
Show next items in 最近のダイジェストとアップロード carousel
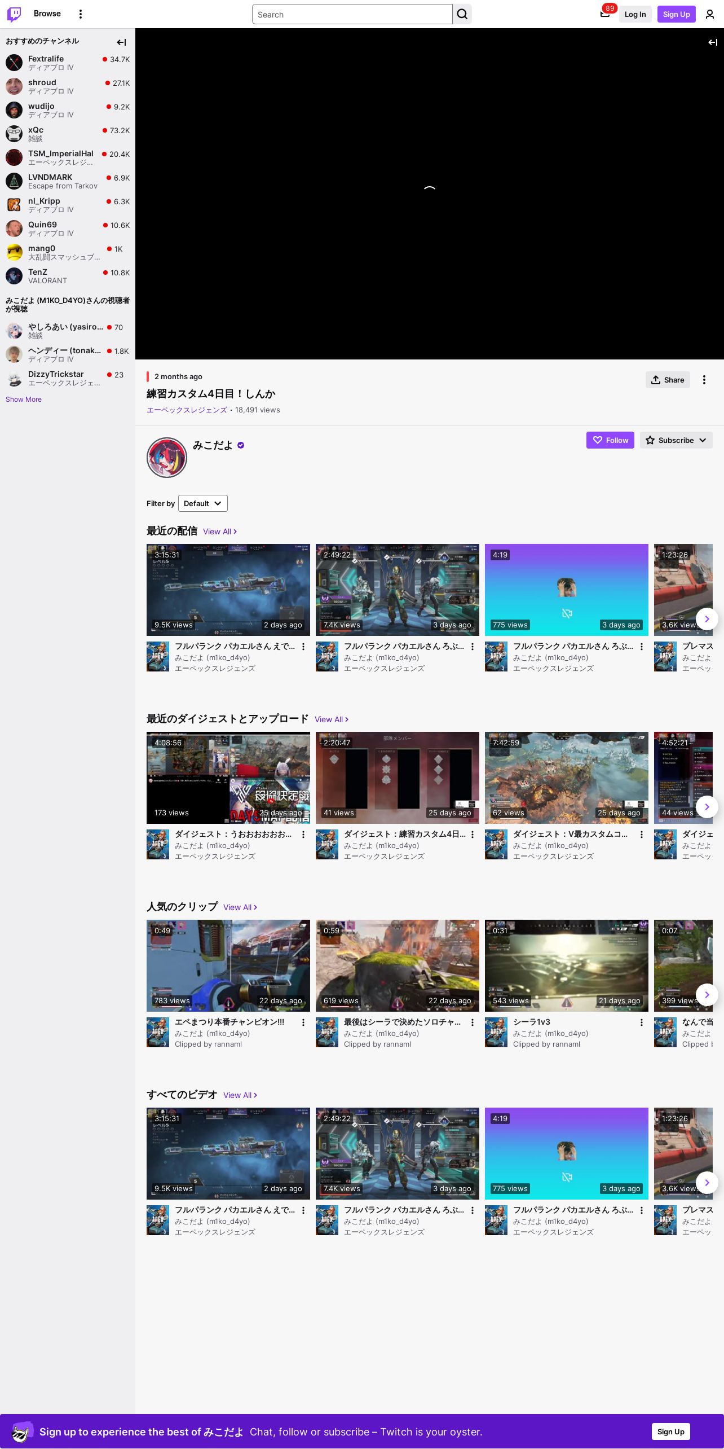707,807
